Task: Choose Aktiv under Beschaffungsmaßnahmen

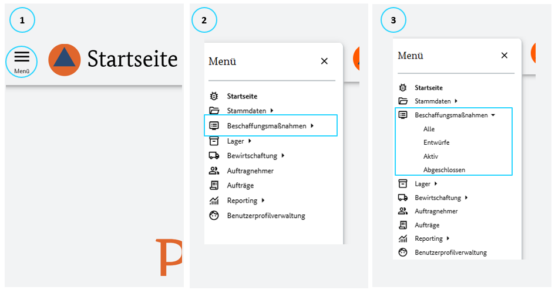Action: tap(430, 156)
